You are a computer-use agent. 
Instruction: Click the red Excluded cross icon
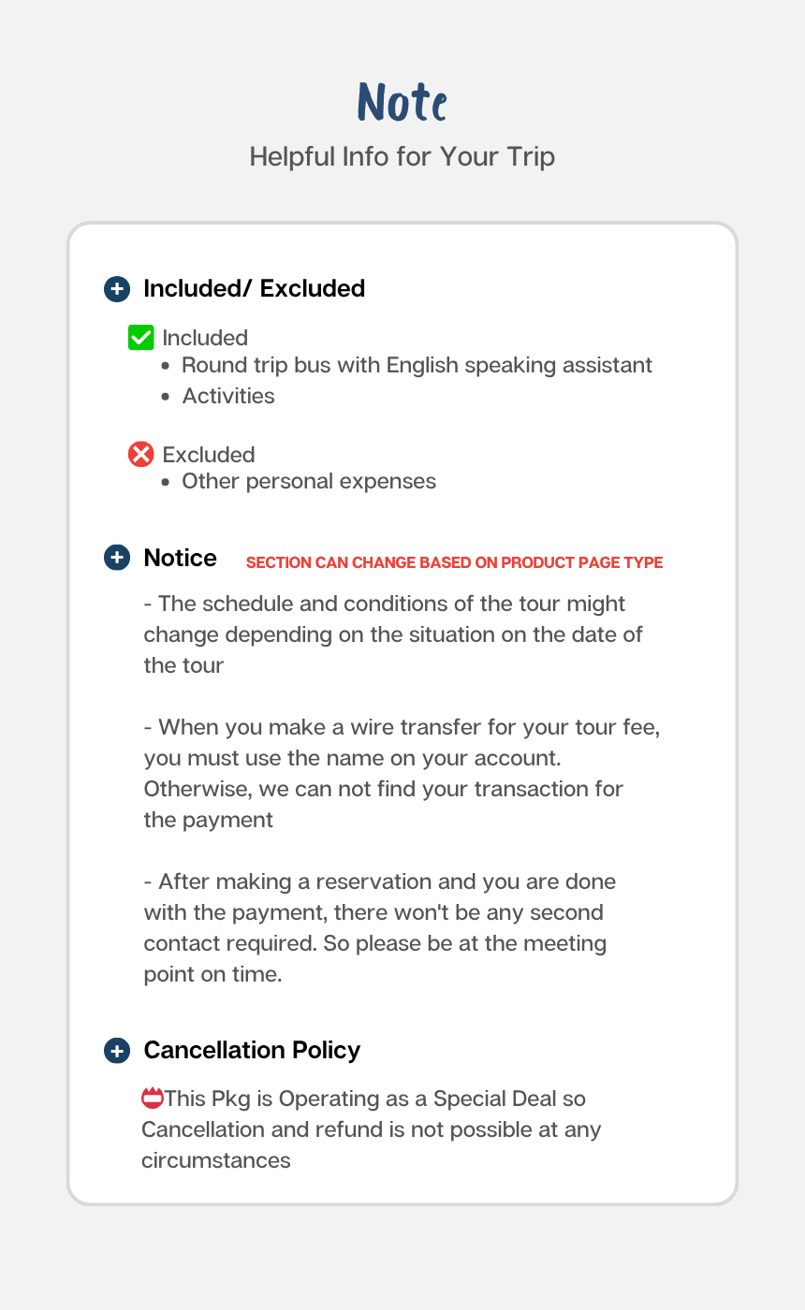pyautogui.click(x=140, y=455)
